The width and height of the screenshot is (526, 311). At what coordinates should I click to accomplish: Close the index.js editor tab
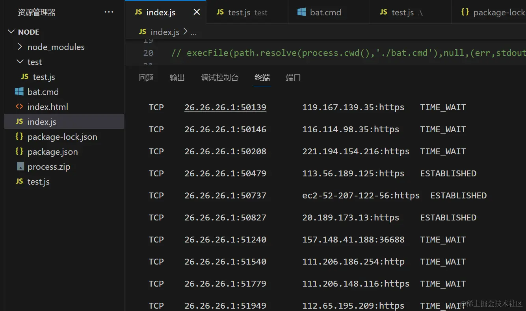197,12
